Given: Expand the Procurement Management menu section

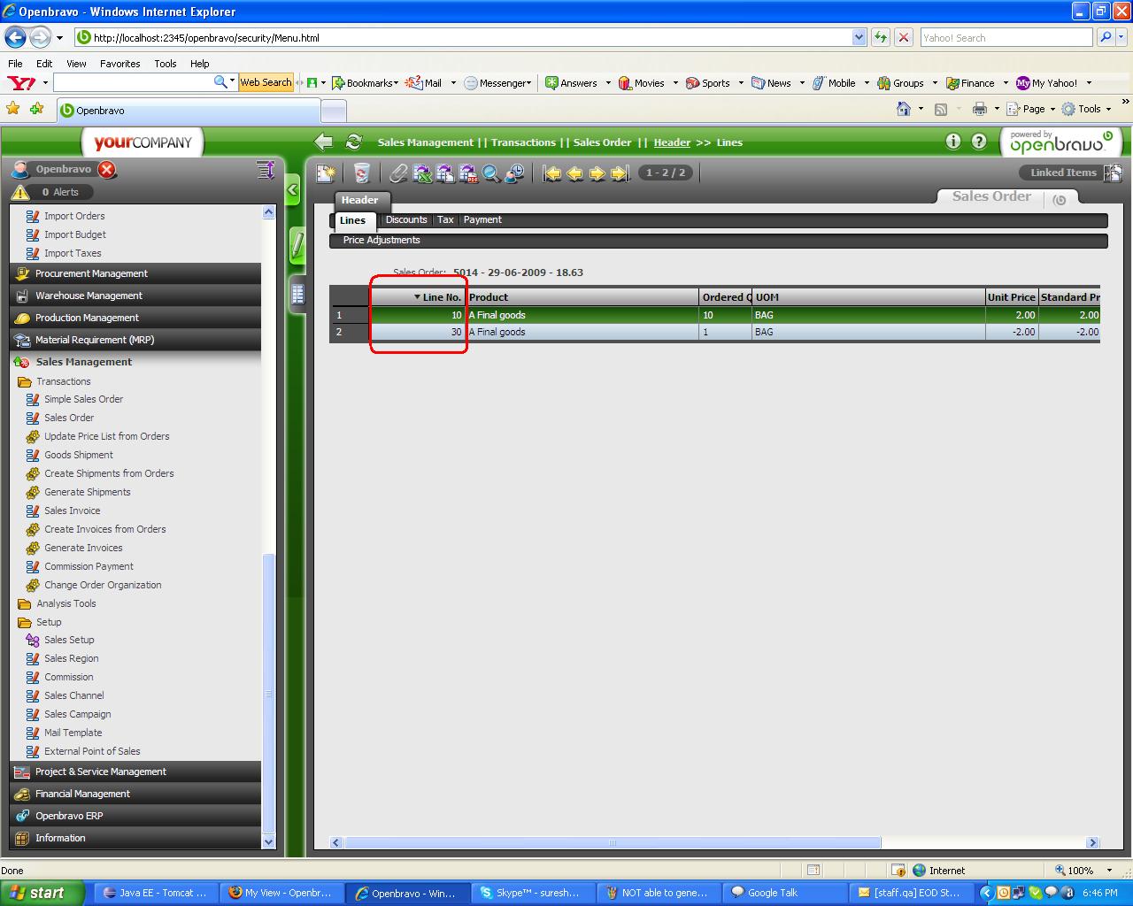Looking at the screenshot, I should (135, 273).
